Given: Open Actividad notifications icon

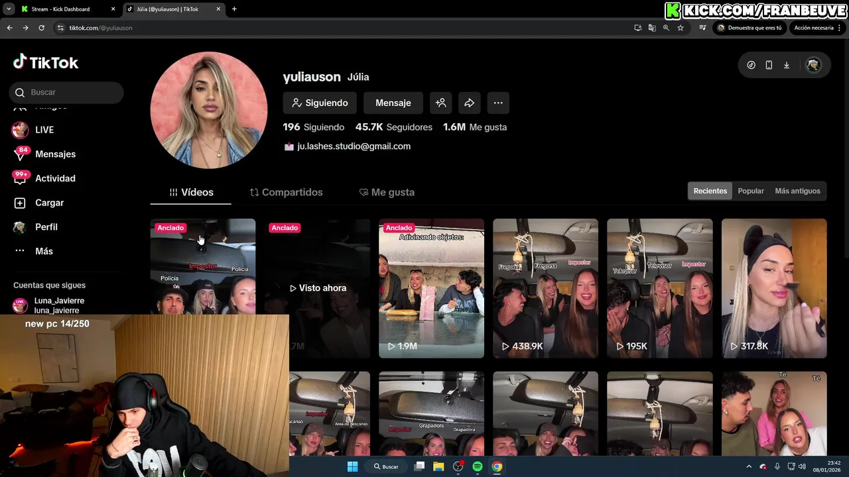Looking at the screenshot, I should click(x=20, y=178).
